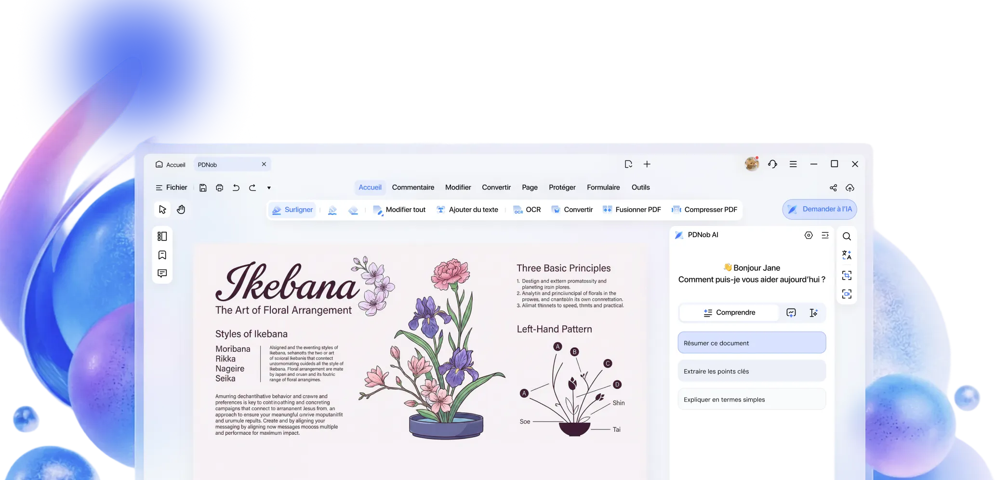Open quick access toolbar dropdown arrow
The height and width of the screenshot is (480, 1008).
click(269, 188)
